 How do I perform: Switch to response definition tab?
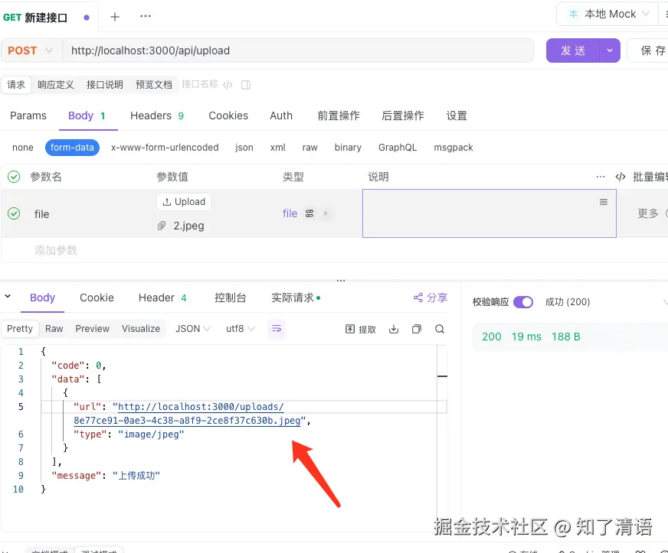tap(56, 85)
